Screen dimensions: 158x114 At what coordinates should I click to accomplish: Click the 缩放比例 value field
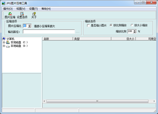[x=130, y=31]
